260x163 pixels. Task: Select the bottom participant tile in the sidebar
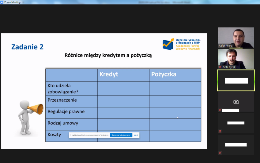[236, 145]
